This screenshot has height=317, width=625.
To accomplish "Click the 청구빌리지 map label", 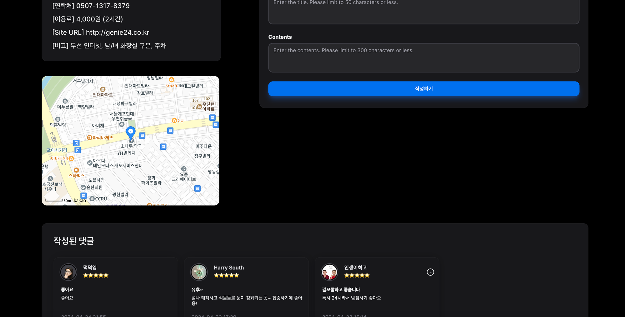I will [83, 81].
